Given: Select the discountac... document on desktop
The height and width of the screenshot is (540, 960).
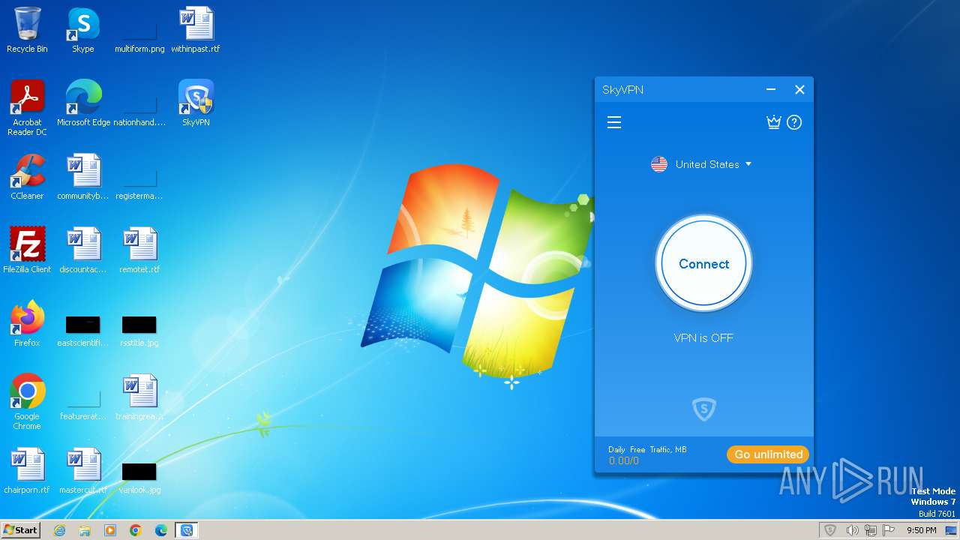Looking at the screenshot, I should (x=83, y=250).
